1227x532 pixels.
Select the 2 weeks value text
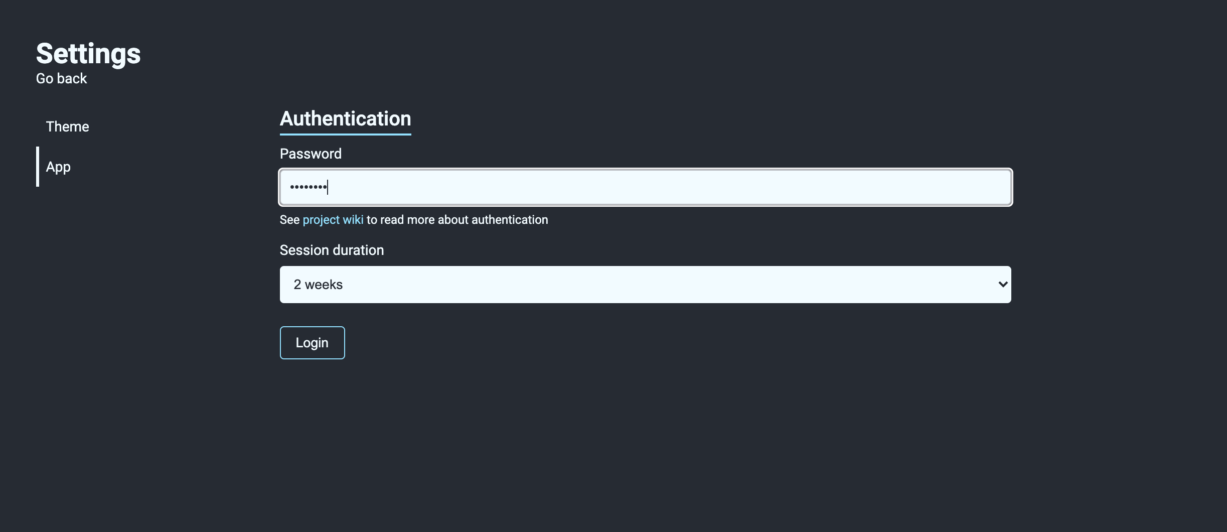point(318,285)
